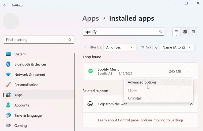Click the 245 MB size value

175,71
